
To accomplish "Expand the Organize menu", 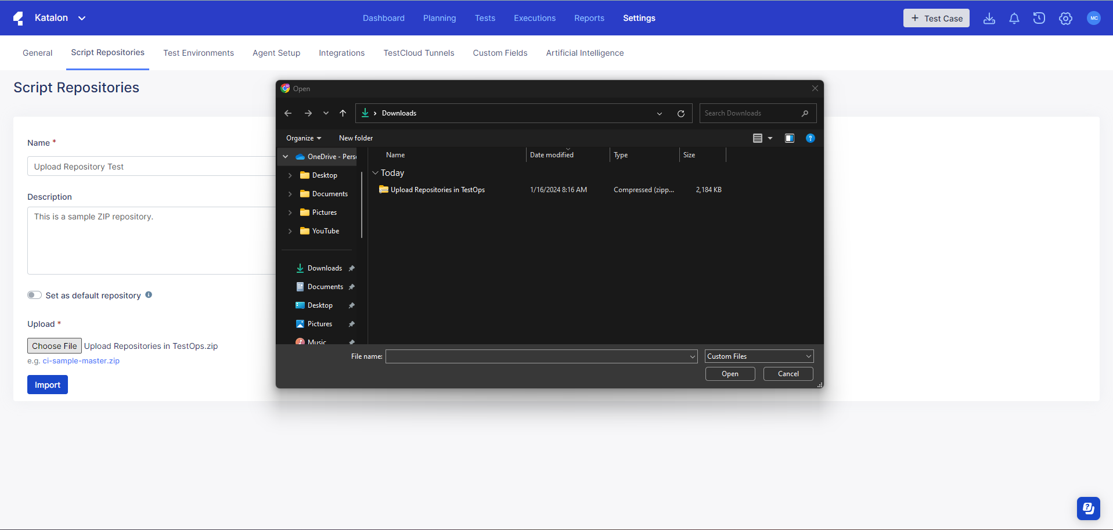I will tap(303, 138).
